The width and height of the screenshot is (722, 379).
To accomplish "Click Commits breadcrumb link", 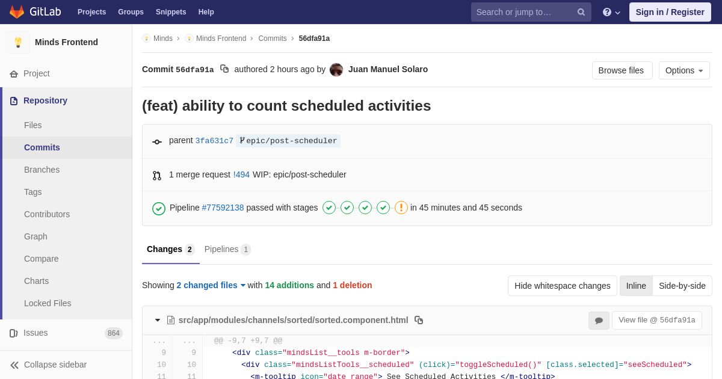I will point(273,39).
